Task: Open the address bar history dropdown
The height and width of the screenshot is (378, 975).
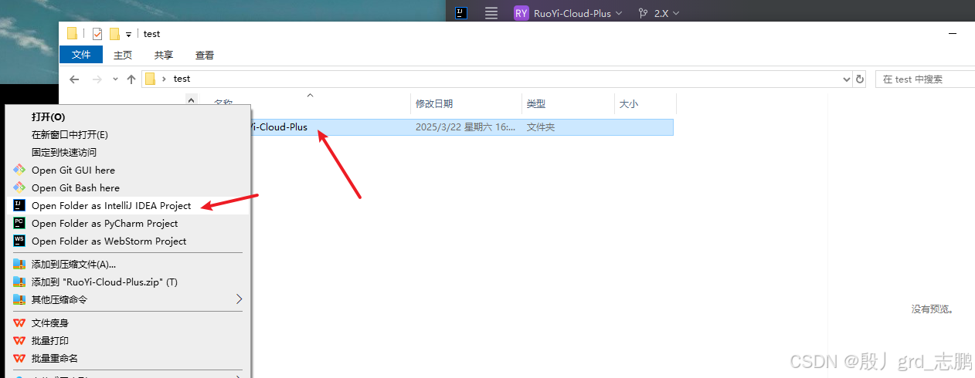Action: pos(846,79)
